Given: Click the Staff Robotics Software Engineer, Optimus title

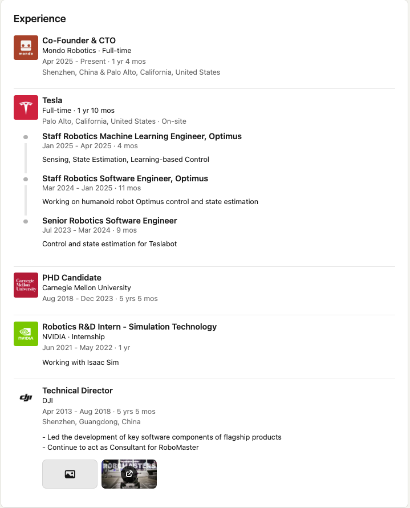Looking at the screenshot, I should 125,178.
